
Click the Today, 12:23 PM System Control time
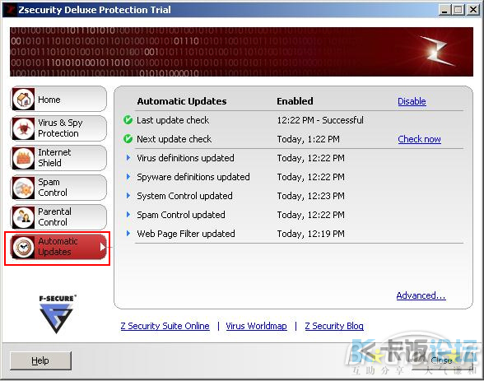pyautogui.click(x=311, y=196)
